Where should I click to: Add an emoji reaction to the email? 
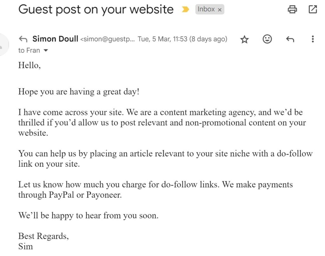click(267, 39)
